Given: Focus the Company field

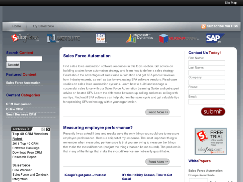Looking at the screenshot, I should (207, 82).
